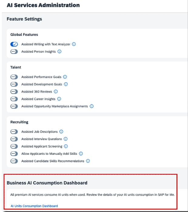Click info icon next to Assisted Person Insights

click(x=59, y=51)
